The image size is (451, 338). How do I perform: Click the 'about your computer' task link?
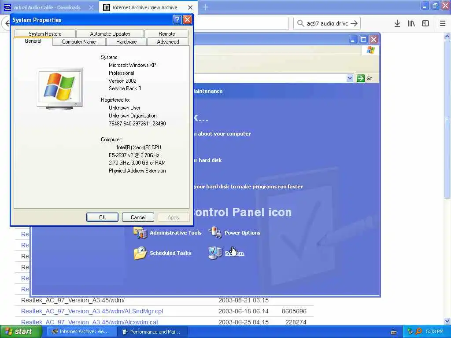222,134
